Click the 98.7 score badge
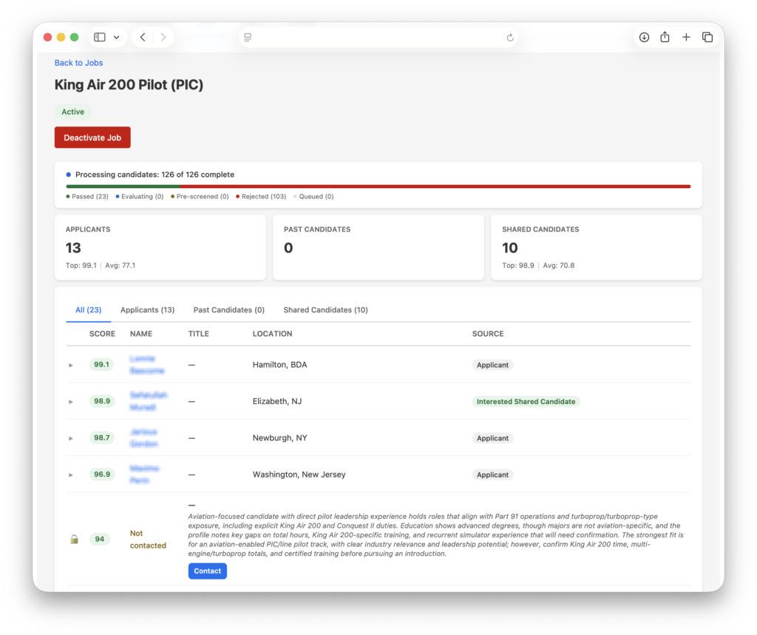The image size is (757, 635). coord(102,437)
